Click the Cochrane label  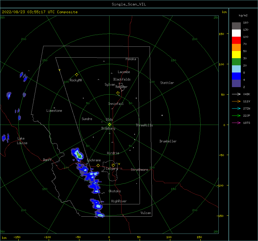(94, 160)
